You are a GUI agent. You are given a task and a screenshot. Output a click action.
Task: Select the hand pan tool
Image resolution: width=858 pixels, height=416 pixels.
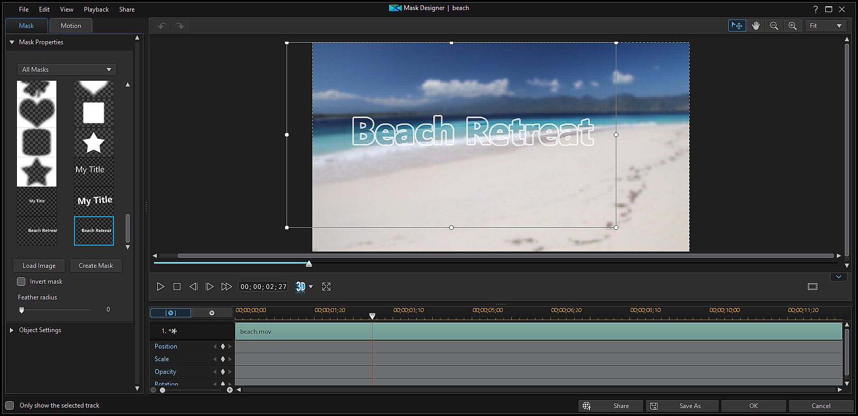pyautogui.click(x=756, y=26)
